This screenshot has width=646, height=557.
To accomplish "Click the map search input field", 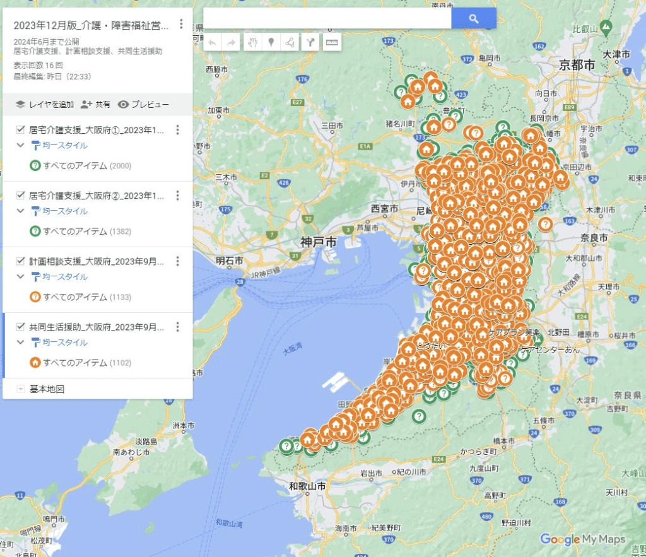I will [x=328, y=18].
